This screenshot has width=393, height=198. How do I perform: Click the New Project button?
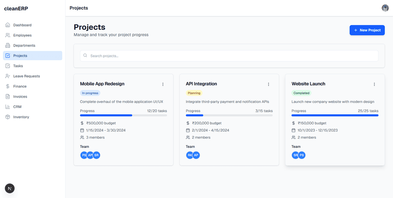[367, 30]
